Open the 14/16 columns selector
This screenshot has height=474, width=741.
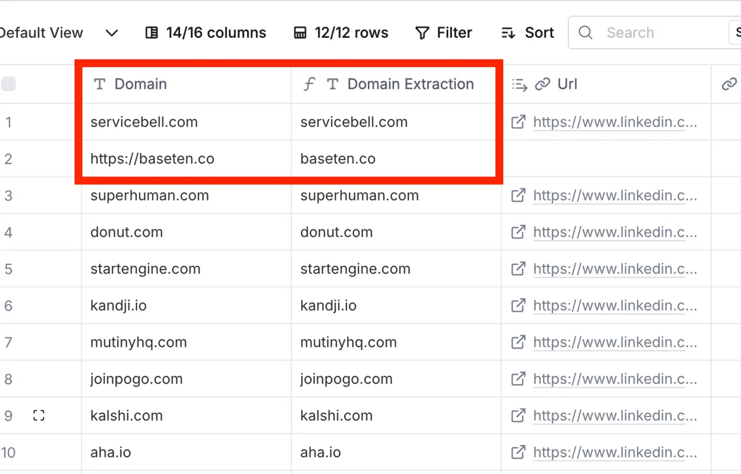(205, 33)
